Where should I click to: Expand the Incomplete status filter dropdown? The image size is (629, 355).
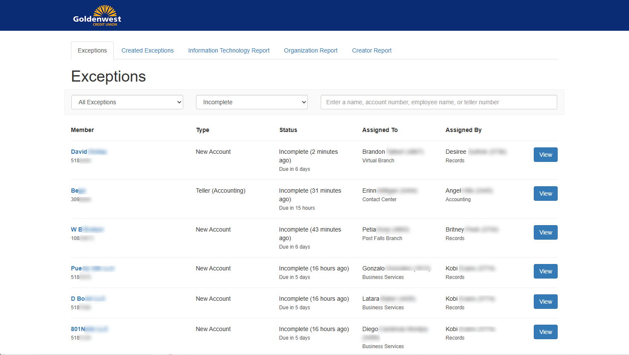[252, 102]
